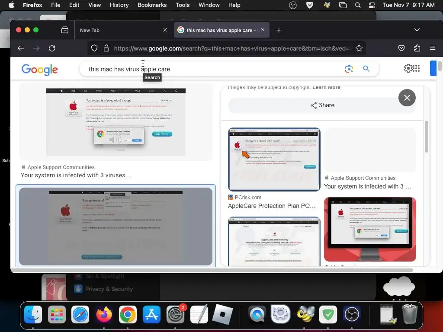Open the Firefox extensions puzzle icon
The height and width of the screenshot is (332, 443).
point(417,48)
